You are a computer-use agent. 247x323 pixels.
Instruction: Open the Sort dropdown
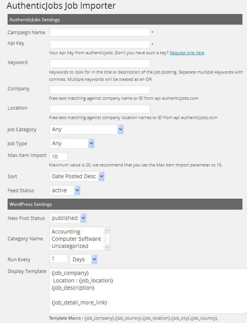(x=77, y=177)
